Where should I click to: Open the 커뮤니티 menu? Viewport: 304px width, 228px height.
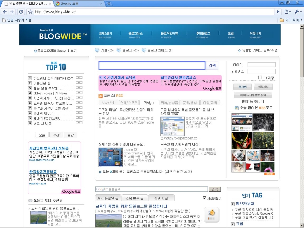256,35
